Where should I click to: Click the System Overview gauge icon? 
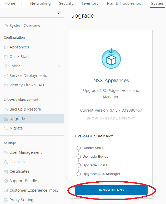(x=6, y=26)
